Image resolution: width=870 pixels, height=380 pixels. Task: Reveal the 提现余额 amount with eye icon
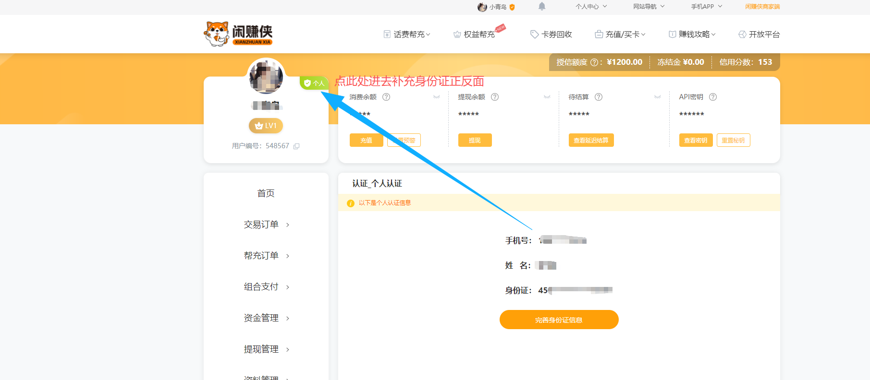pos(547,97)
